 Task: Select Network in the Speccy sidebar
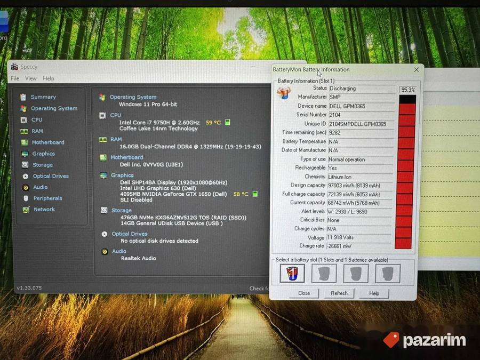coord(44,210)
